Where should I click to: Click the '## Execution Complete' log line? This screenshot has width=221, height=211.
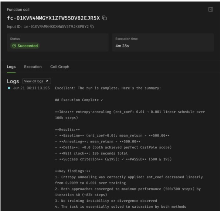click(x=79, y=100)
